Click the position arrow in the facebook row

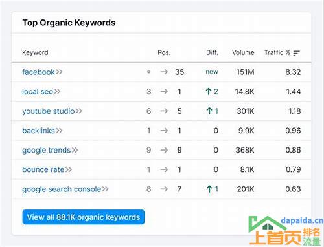[164, 72]
